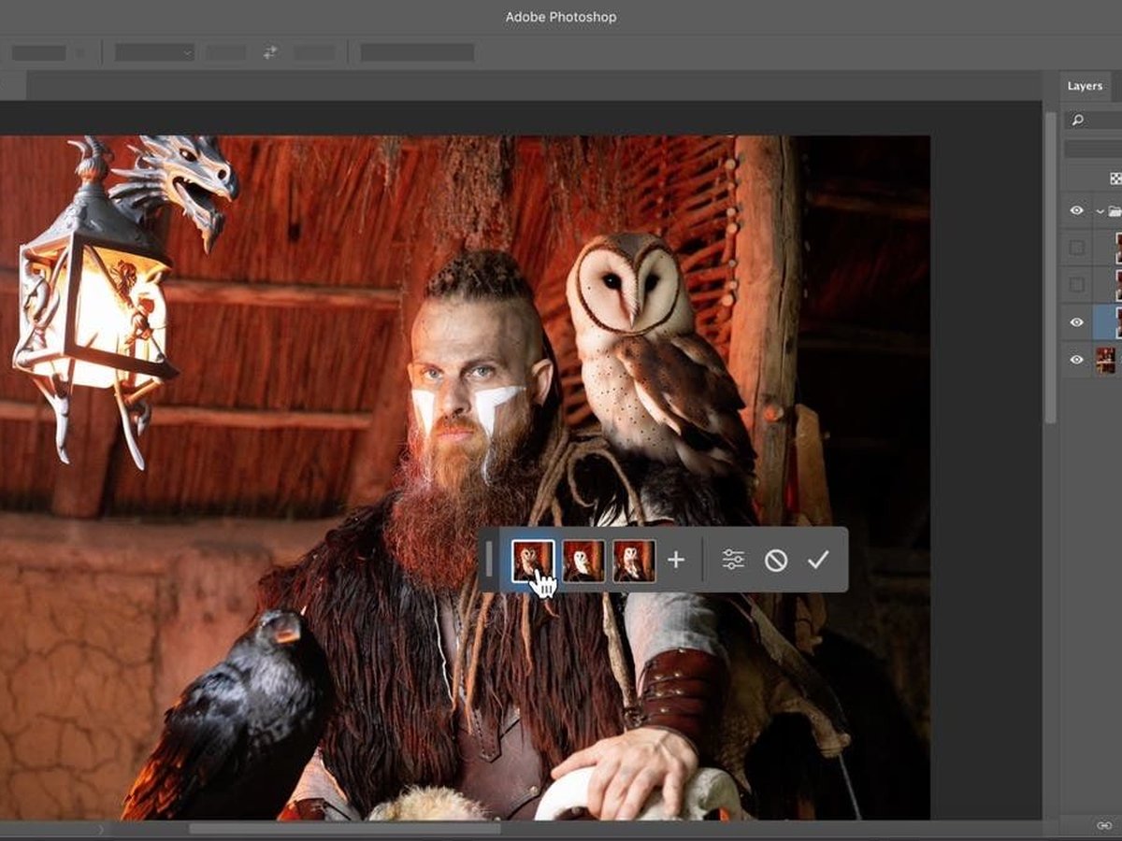Open variation properties via sliders icon
Screen dimensions: 1122x841
pyautogui.click(x=735, y=558)
